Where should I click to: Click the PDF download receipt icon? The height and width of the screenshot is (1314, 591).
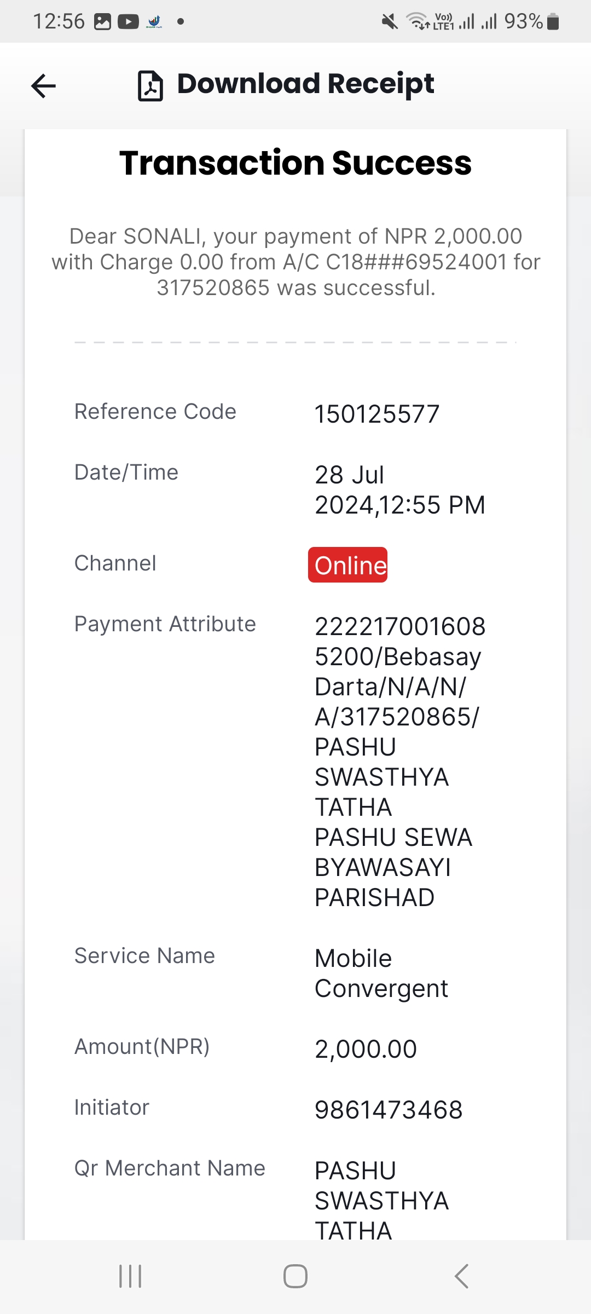coord(150,86)
